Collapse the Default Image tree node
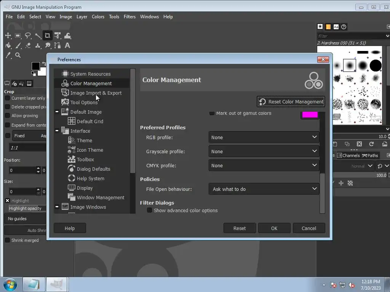Viewport: 390px width, 292px height. tap(57, 112)
